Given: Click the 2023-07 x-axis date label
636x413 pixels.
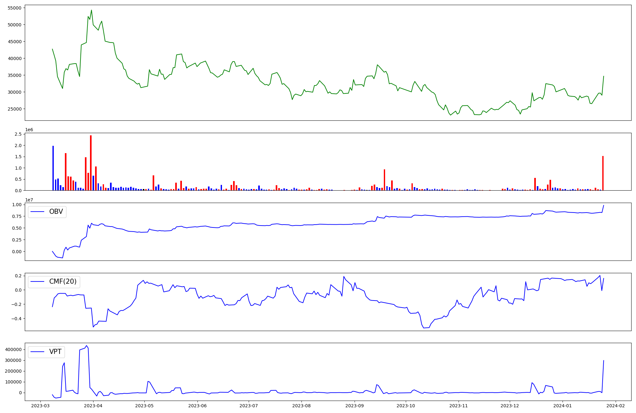Looking at the screenshot, I should tap(249, 406).
